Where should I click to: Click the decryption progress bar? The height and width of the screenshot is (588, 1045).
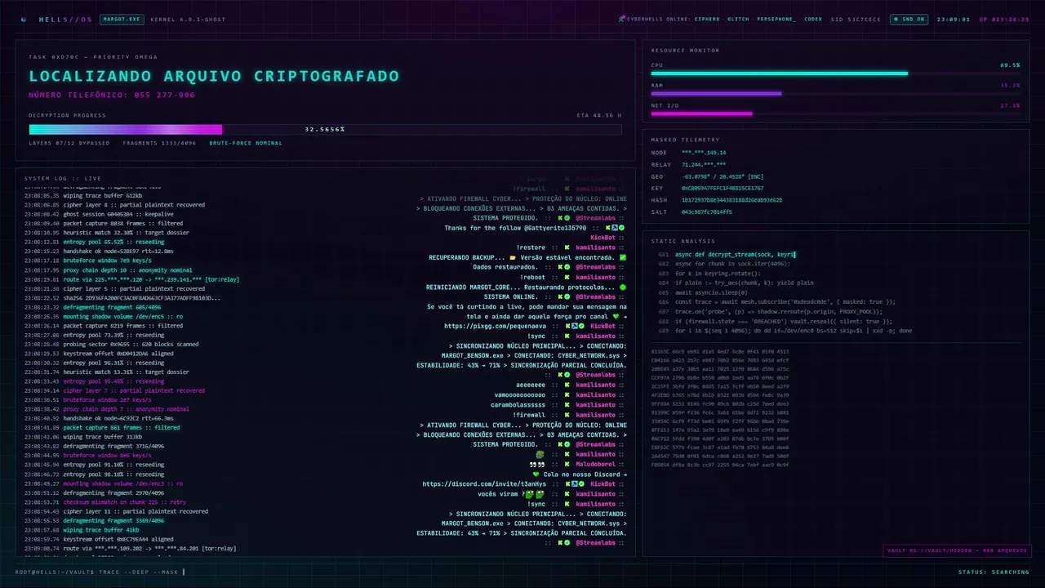click(x=325, y=129)
